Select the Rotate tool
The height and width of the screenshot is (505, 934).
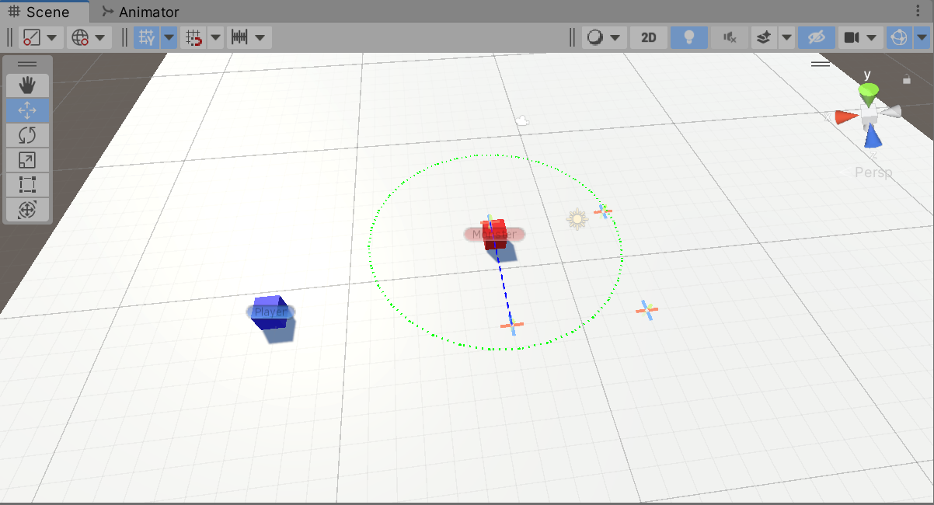point(27,135)
